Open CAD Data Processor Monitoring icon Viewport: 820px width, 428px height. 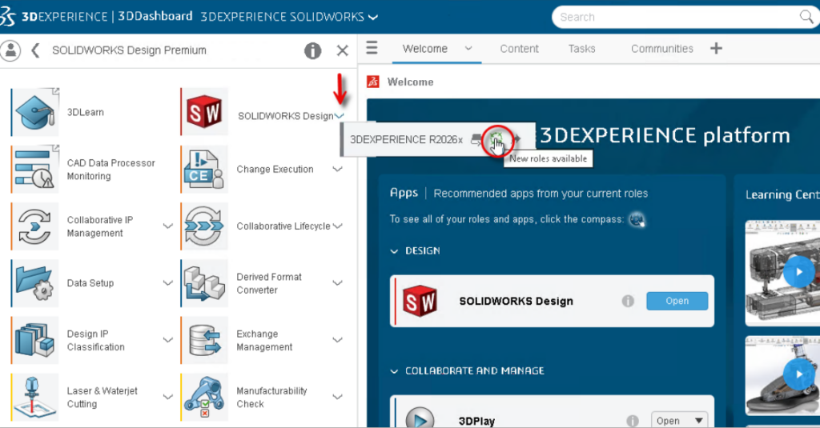pyautogui.click(x=35, y=170)
